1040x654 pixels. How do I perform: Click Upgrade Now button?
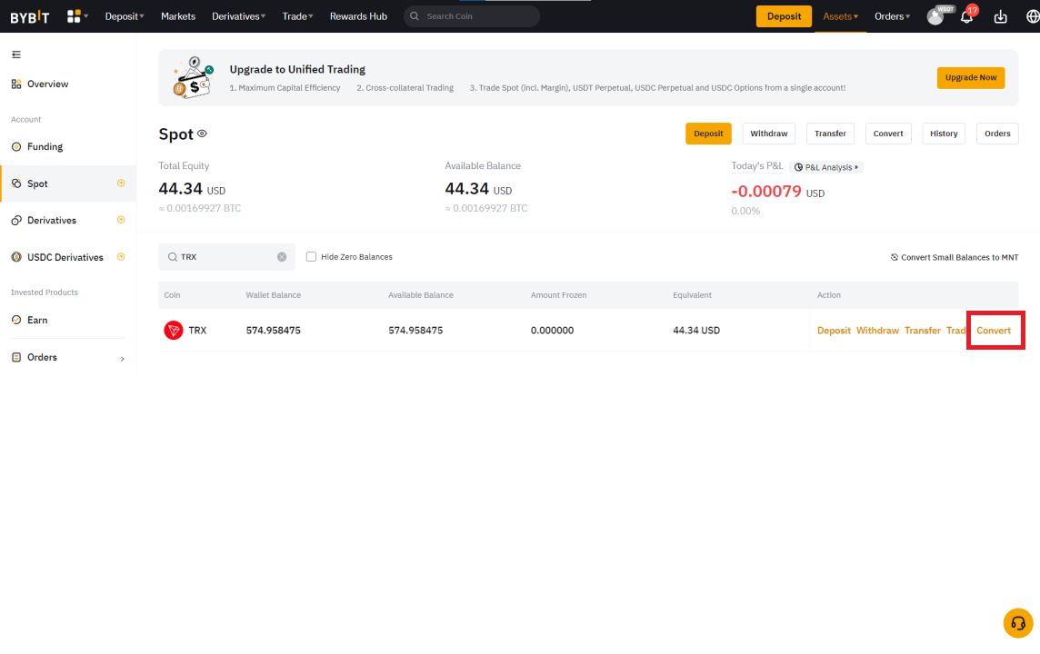click(970, 77)
